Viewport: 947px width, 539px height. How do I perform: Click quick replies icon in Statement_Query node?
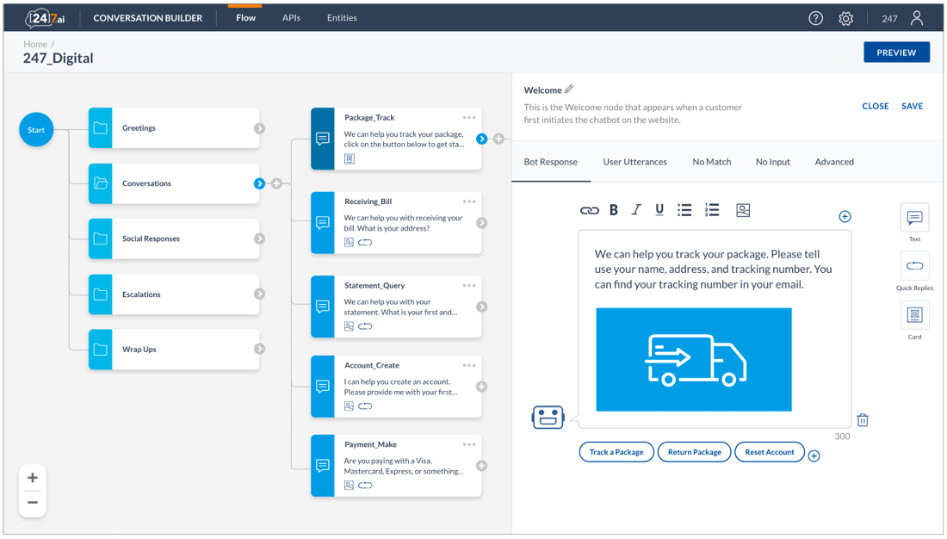365,326
